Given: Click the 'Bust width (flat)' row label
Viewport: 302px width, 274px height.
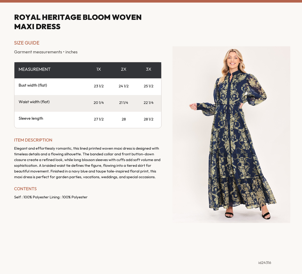Looking at the screenshot, I should [x=33, y=85].
